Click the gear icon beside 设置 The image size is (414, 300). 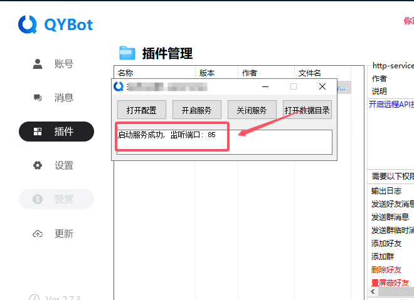pos(38,165)
